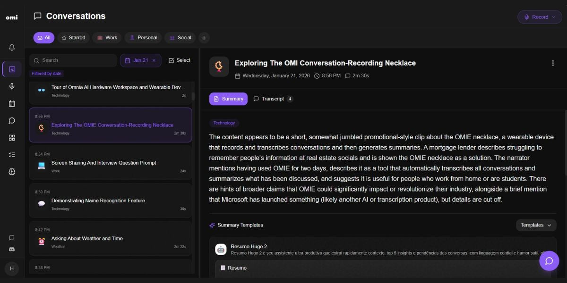This screenshot has width=567, height=283.
Task: Click the Summary Templates sparkle icon
Action: click(x=212, y=225)
